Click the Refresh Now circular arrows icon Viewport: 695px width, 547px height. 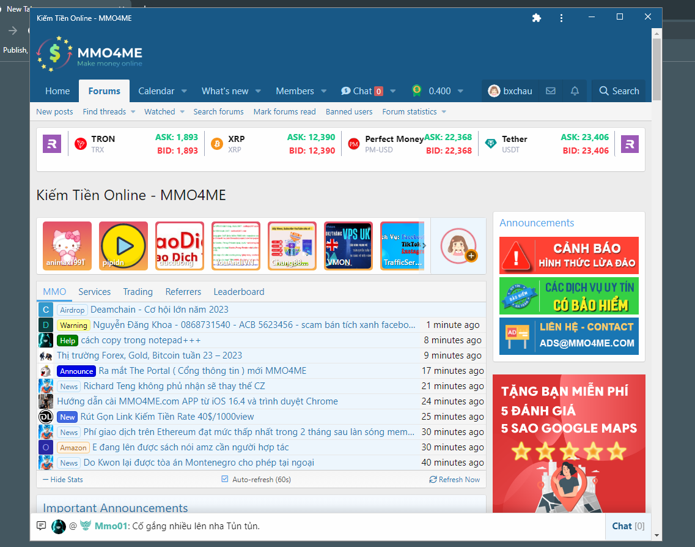tap(433, 480)
